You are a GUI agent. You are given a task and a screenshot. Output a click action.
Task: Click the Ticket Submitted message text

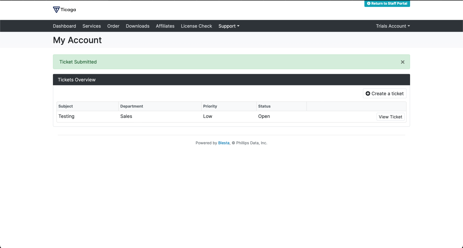[x=78, y=62]
